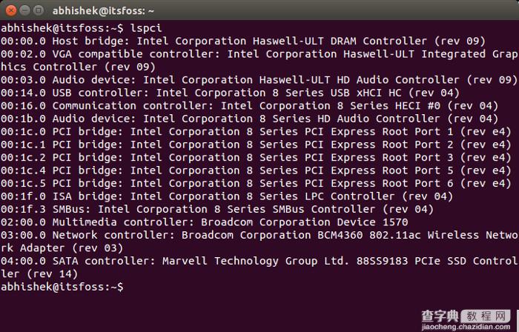519x332 pixels.
Task: Maximize the terminal window
Action: point(37,10)
